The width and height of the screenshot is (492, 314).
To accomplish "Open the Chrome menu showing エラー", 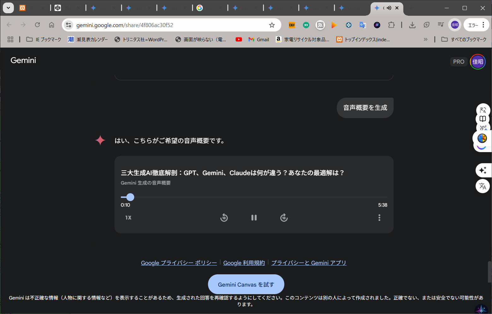I will tap(476, 25).
